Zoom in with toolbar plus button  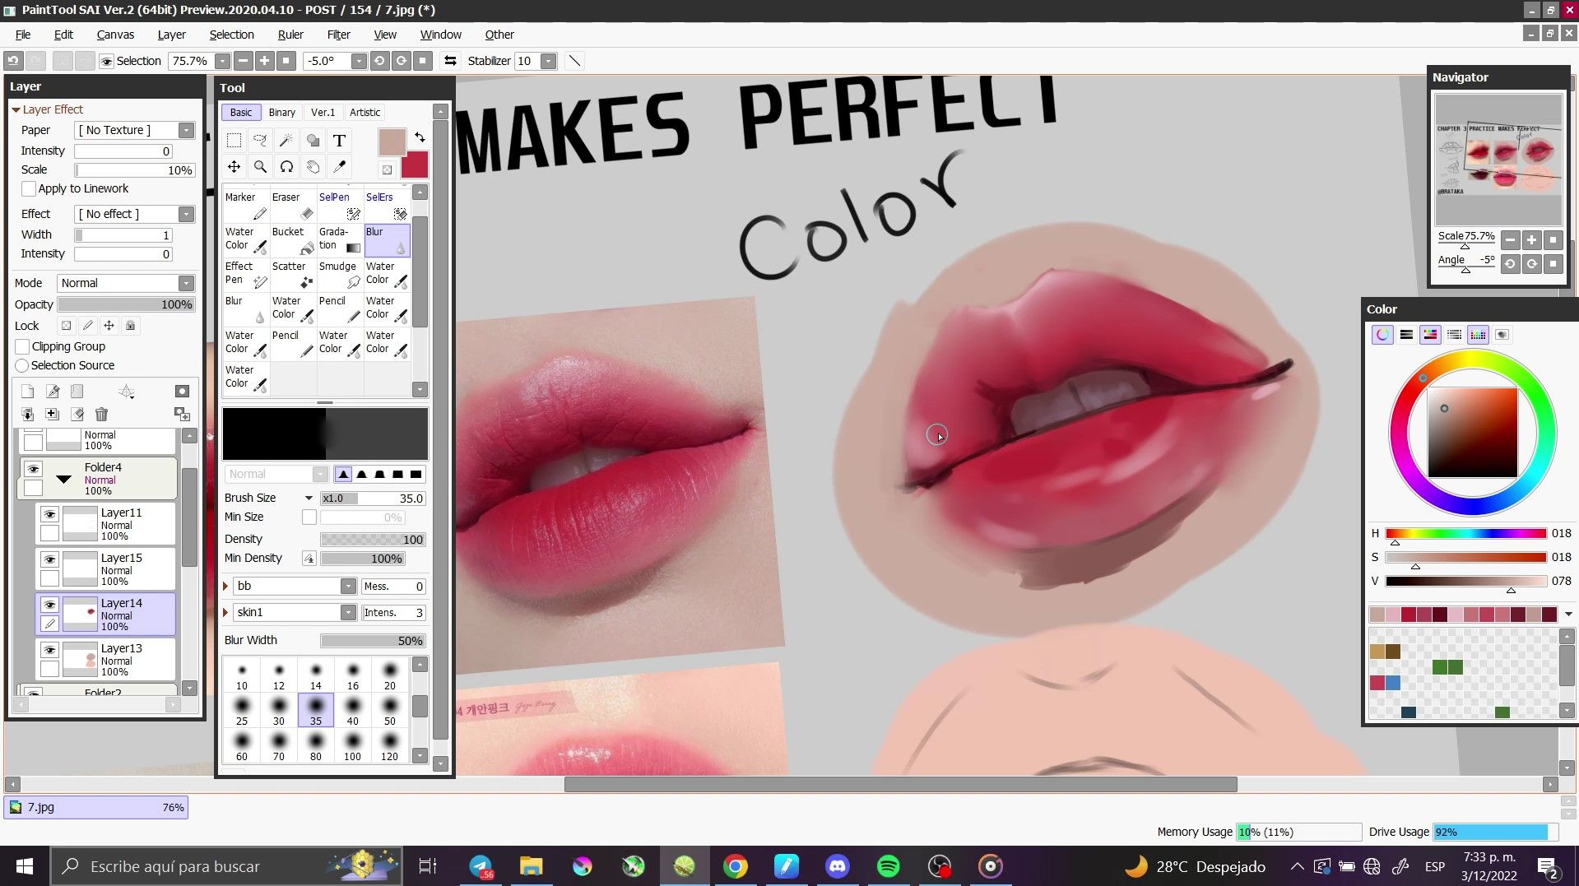tap(264, 61)
